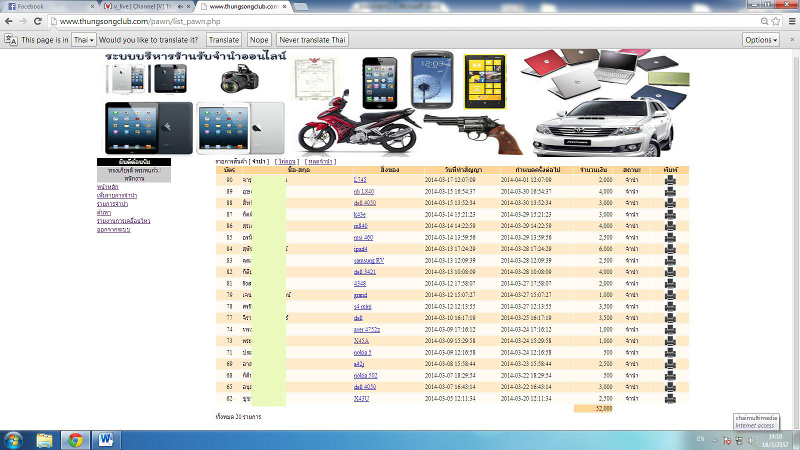
Task: Print the nokia 502 pawn record
Action: 670,375
